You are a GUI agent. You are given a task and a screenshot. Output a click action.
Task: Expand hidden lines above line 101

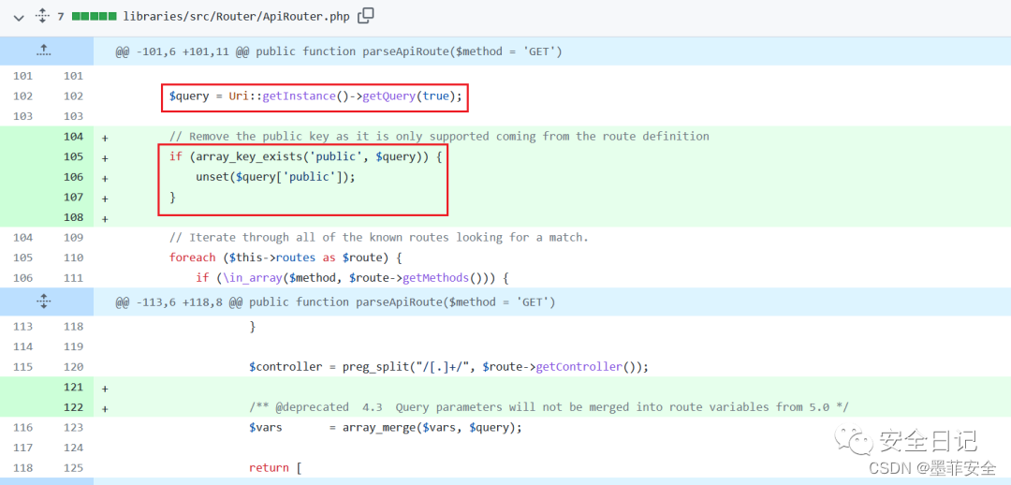pos(43,51)
